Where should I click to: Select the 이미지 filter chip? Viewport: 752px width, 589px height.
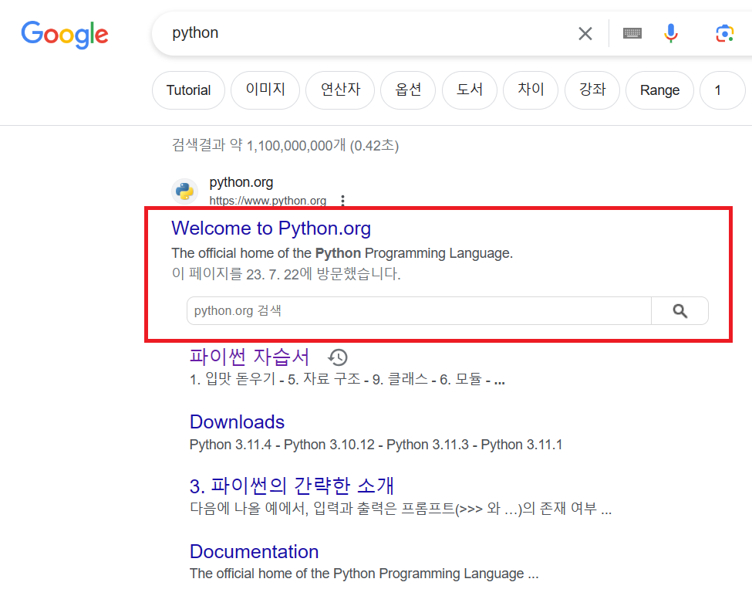(x=265, y=90)
